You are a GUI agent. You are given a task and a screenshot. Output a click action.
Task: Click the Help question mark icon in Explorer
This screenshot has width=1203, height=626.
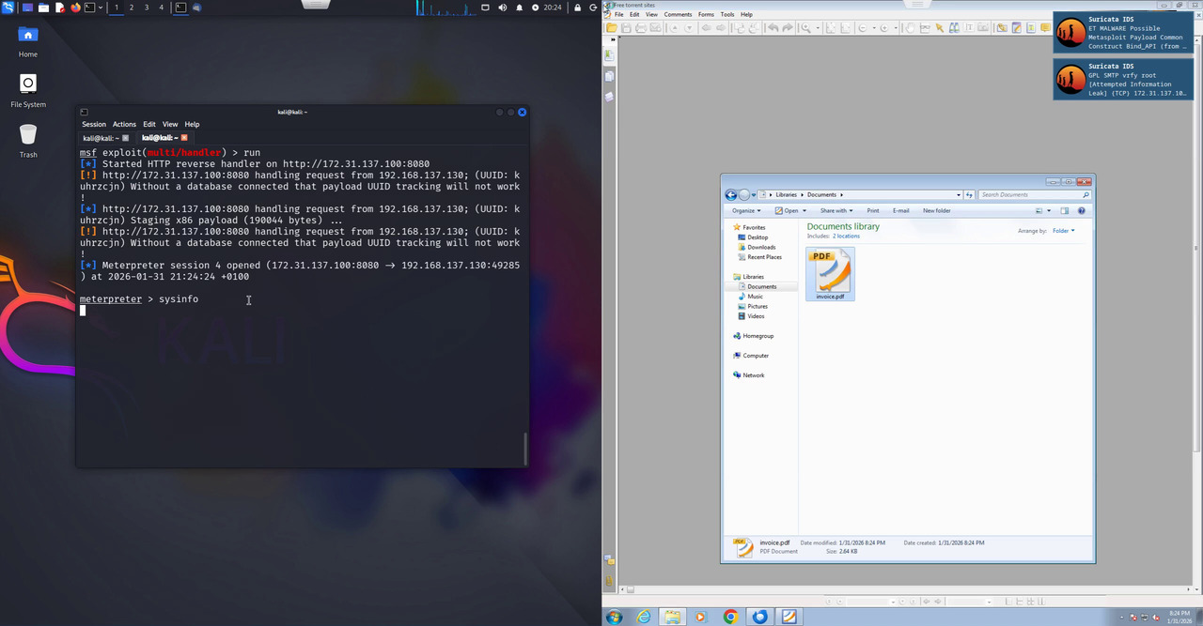[x=1082, y=211]
